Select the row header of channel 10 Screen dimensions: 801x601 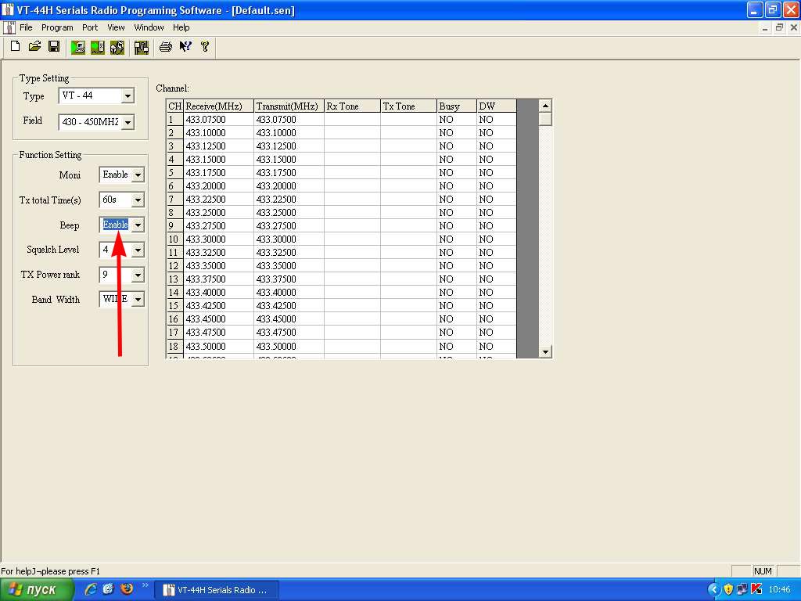[x=174, y=239]
